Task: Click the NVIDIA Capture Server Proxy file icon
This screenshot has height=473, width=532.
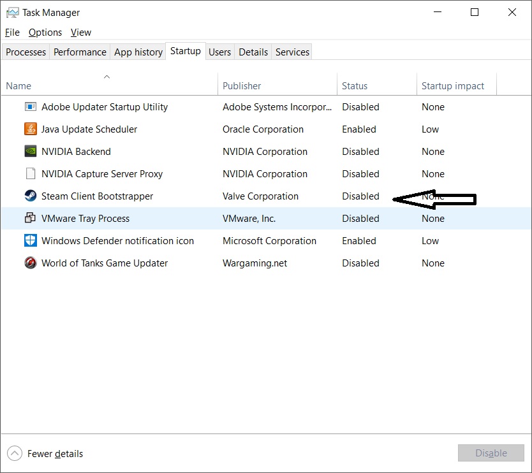Action: tap(31, 173)
